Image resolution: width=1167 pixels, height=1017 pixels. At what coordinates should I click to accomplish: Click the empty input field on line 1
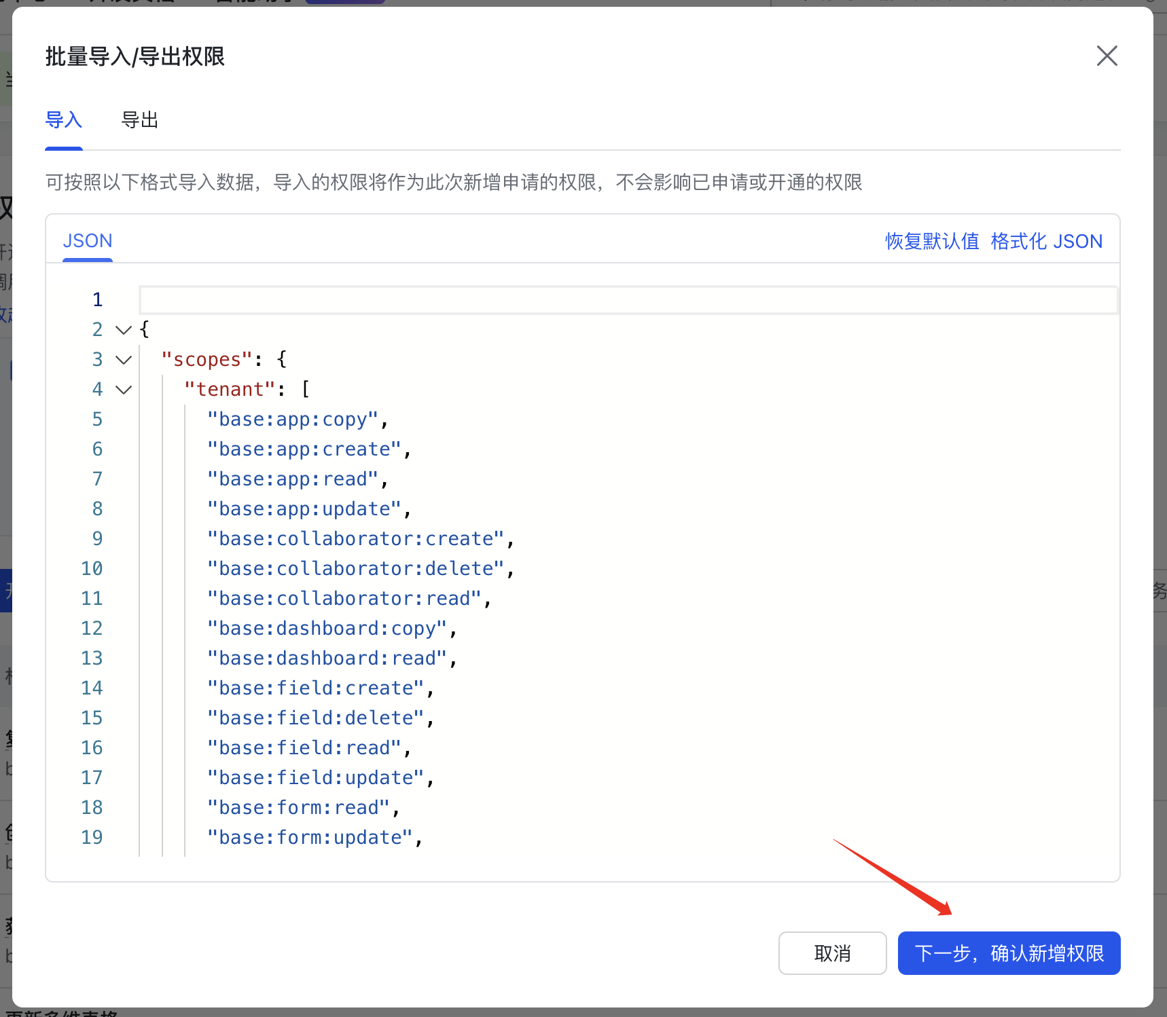pyautogui.click(x=611, y=299)
